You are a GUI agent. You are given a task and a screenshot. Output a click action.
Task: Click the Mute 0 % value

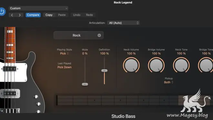(x=85, y=53)
